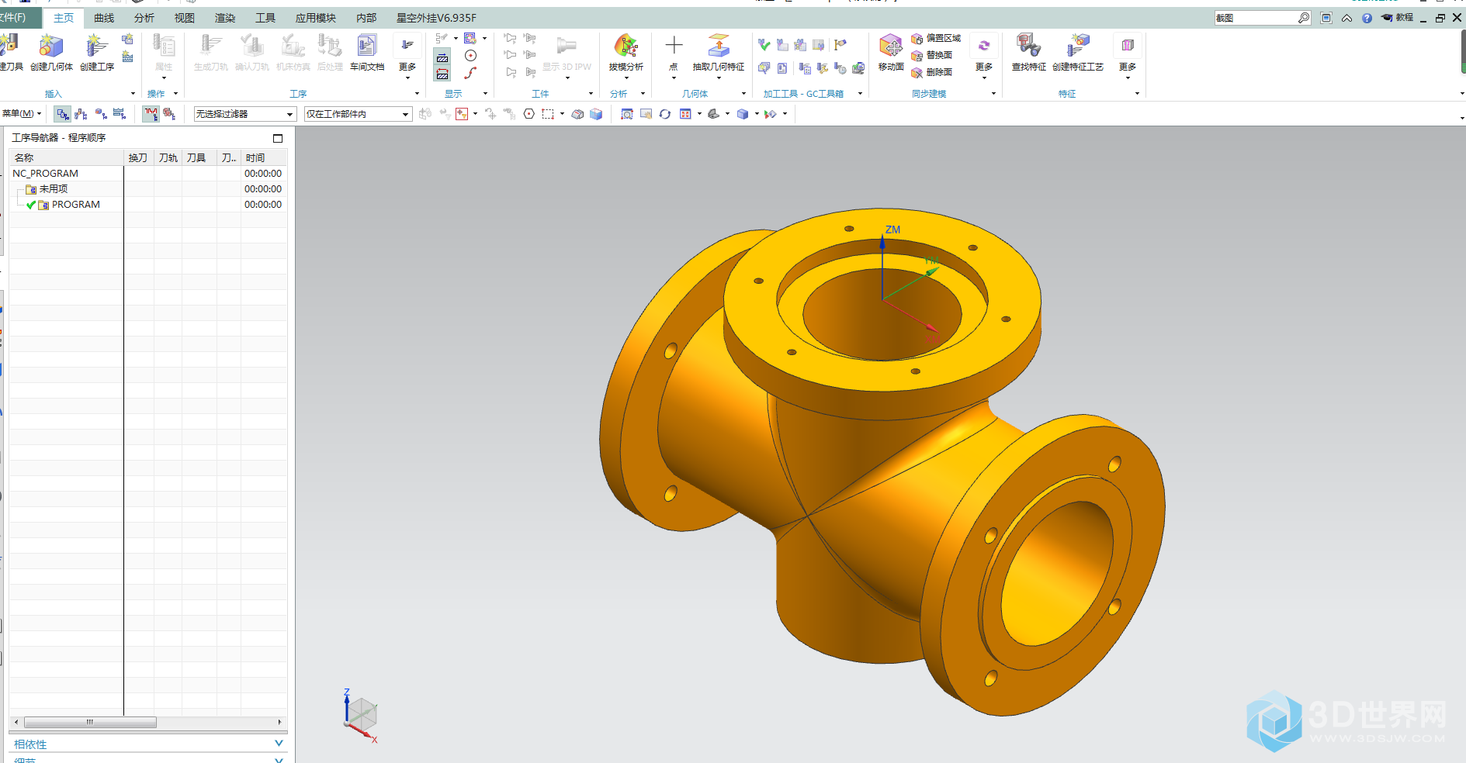Click the dashed rectangle selection icon
Image resolution: width=1466 pixels, height=763 pixels.
(548, 114)
